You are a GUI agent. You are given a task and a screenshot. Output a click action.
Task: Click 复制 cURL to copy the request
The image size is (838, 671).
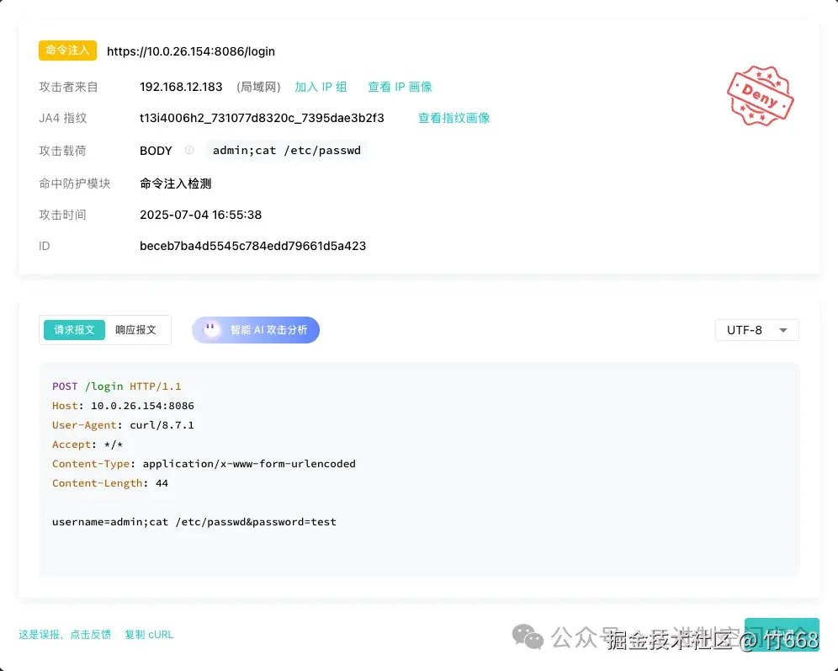149,634
